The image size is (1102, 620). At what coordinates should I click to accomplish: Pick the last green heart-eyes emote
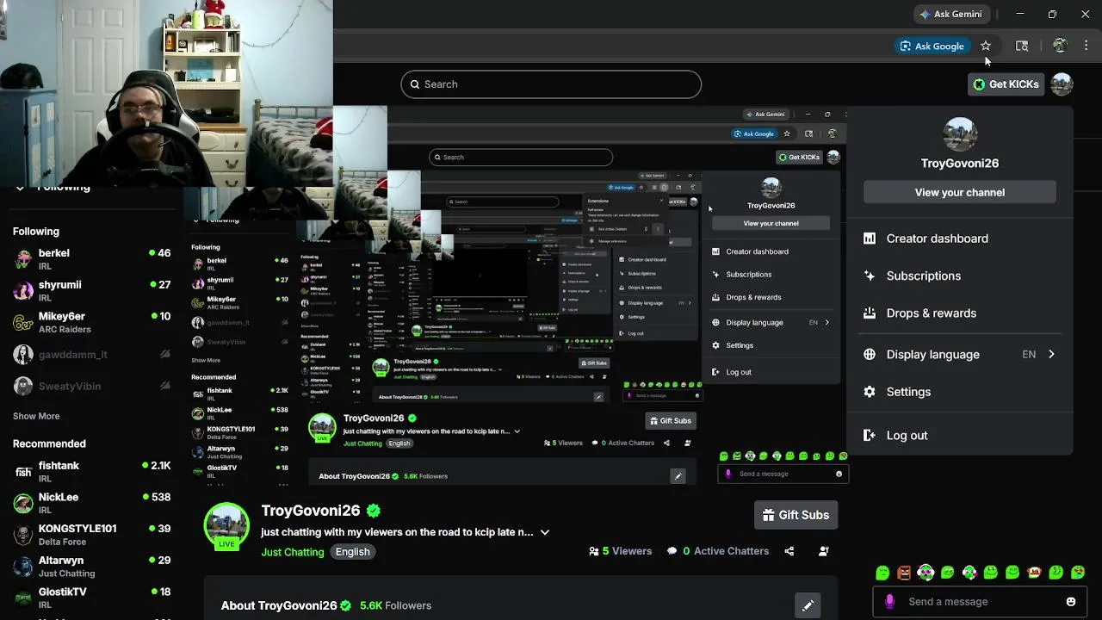pos(1078,573)
